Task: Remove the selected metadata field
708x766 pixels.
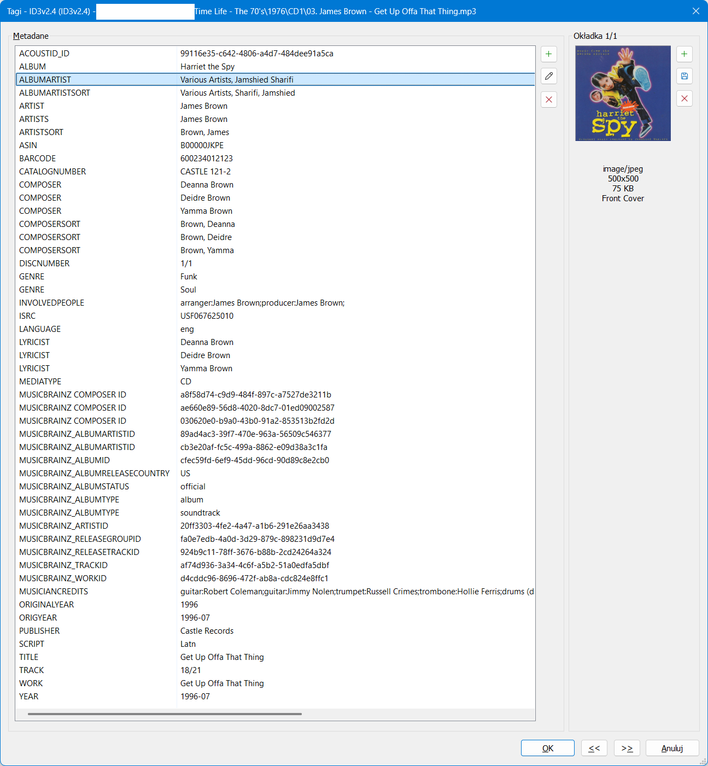Action: click(x=548, y=100)
